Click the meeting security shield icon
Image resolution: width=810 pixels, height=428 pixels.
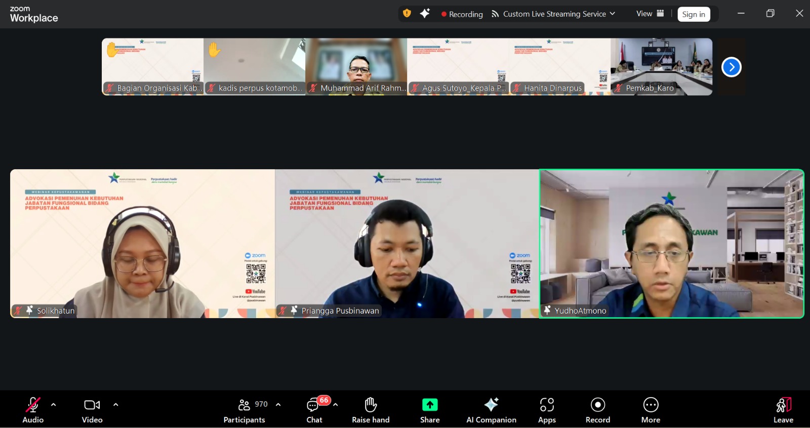(407, 14)
